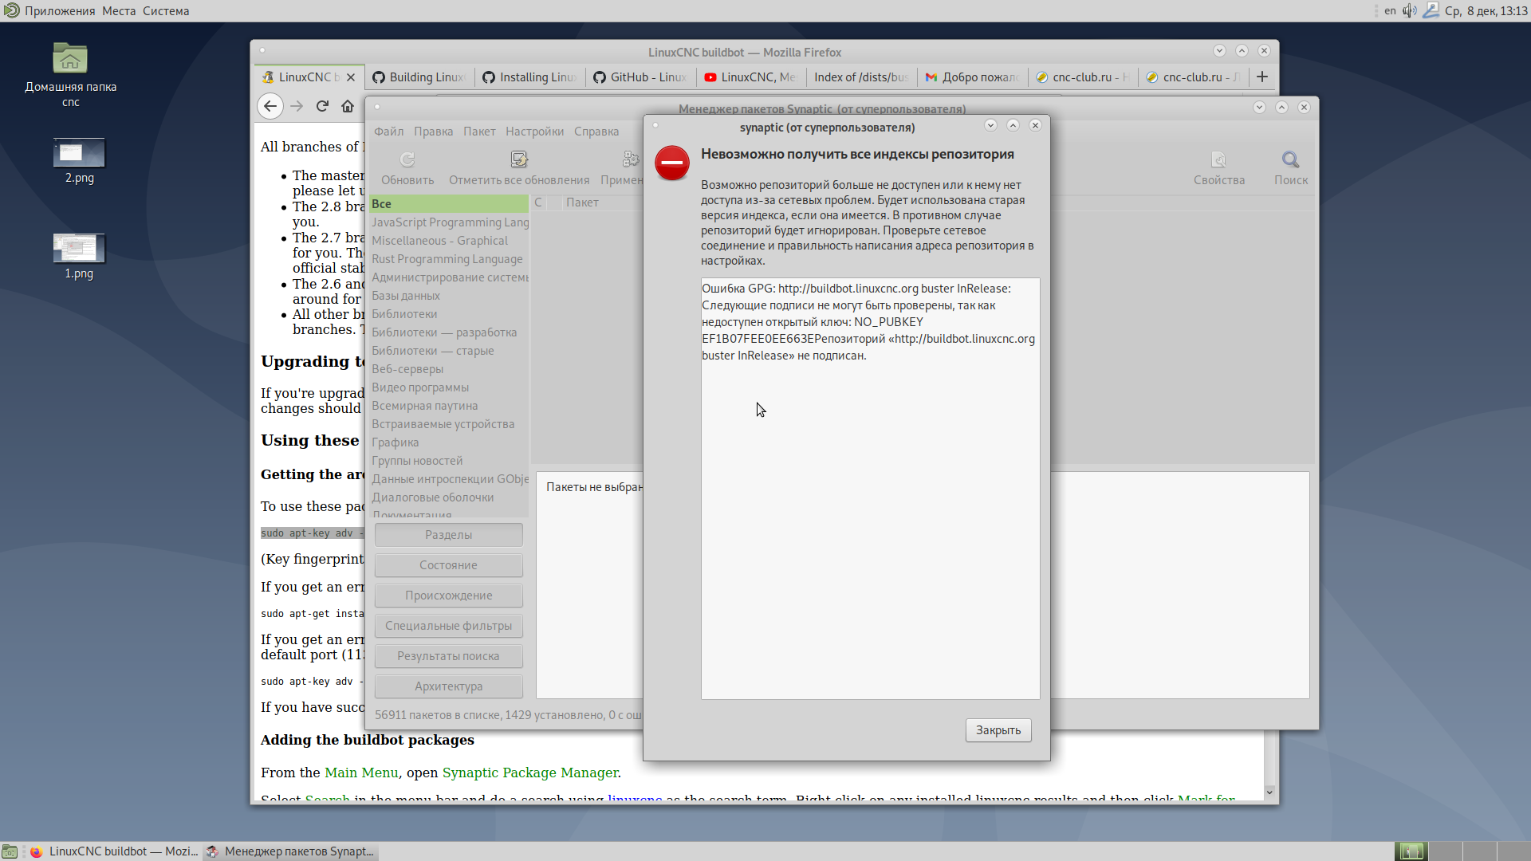Screen dimensions: 1531x861
Task: Click Firefox home icon
Action: tap(348, 106)
